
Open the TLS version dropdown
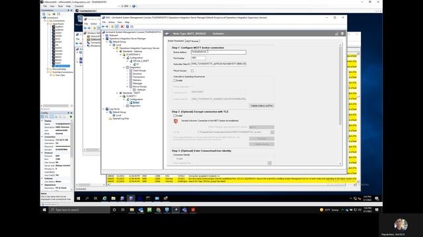[x=262, y=127]
